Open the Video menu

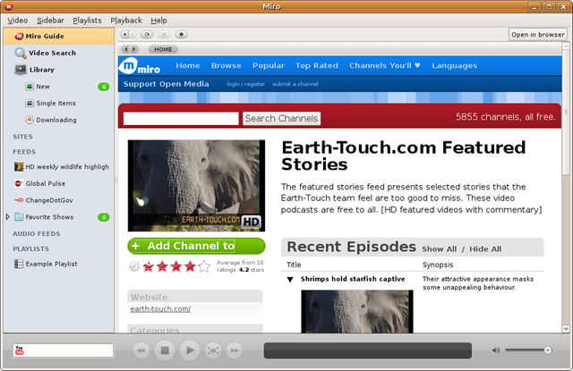click(x=18, y=21)
